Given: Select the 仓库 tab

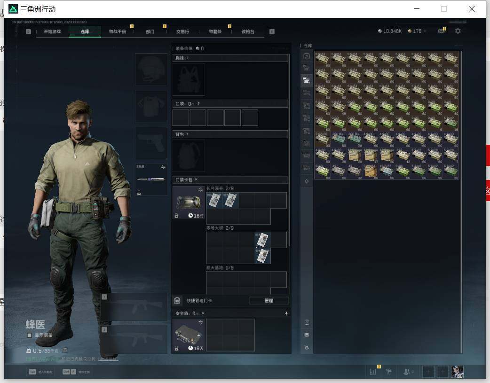Looking at the screenshot, I should click(85, 31).
